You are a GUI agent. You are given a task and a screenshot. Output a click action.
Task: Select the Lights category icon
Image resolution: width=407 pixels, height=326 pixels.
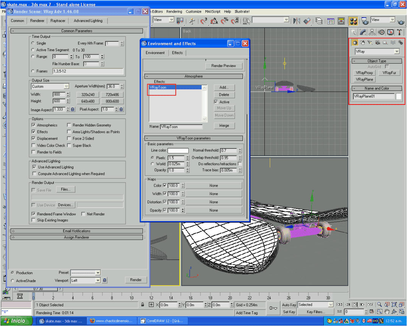[x=370, y=43]
